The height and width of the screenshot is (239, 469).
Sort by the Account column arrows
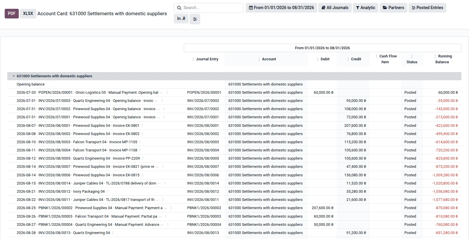tap(259, 59)
